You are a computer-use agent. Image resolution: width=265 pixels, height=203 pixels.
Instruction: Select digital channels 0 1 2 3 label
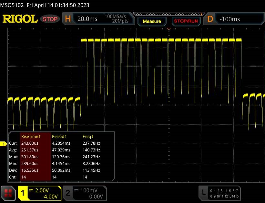[x=216, y=191]
